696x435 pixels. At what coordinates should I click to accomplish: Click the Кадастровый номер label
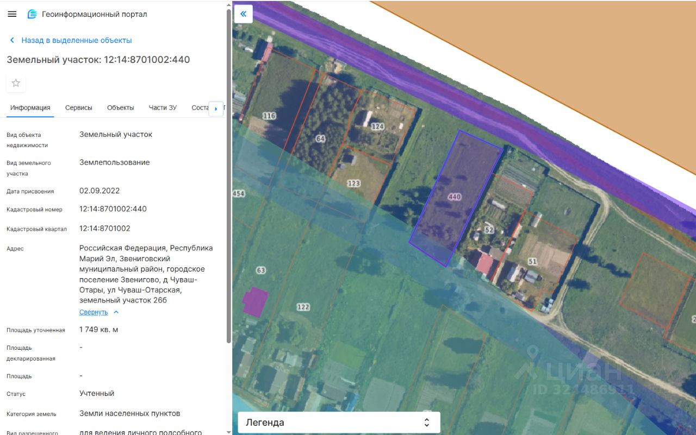coord(34,210)
